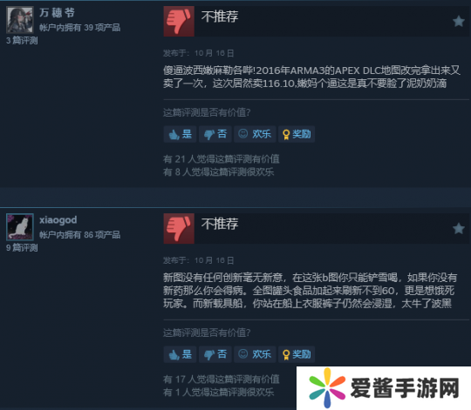Mark xiaogod's review as 欢乐 (funny)
The width and height of the screenshot is (471, 410).
[255, 354]
